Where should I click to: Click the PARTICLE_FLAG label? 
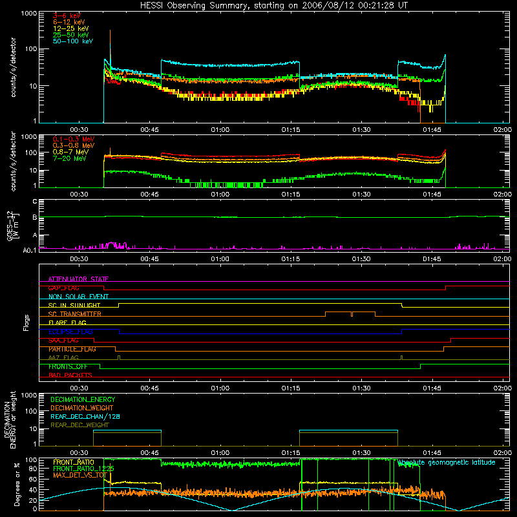coord(72,349)
